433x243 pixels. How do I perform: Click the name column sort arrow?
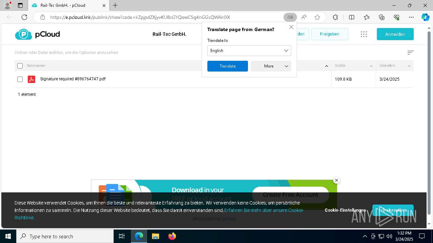tap(326, 66)
